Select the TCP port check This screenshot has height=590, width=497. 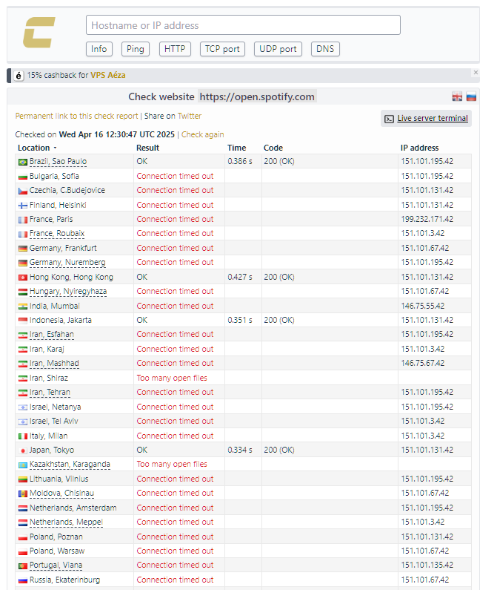pyautogui.click(x=222, y=49)
